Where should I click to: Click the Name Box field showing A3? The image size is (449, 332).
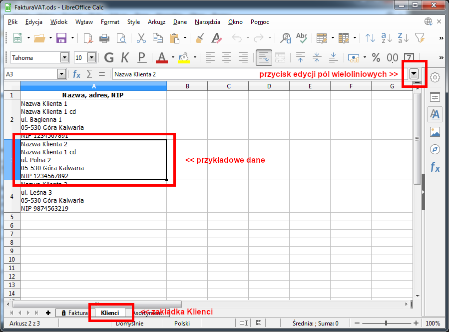click(x=31, y=74)
